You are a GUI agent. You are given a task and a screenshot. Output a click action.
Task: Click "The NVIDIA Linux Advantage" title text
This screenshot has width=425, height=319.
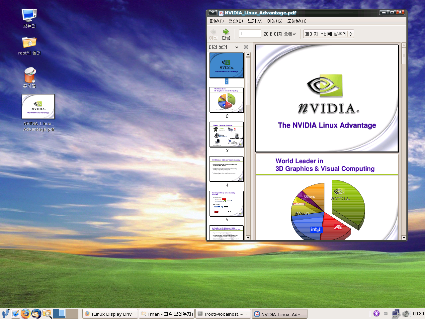click(327, 125)
